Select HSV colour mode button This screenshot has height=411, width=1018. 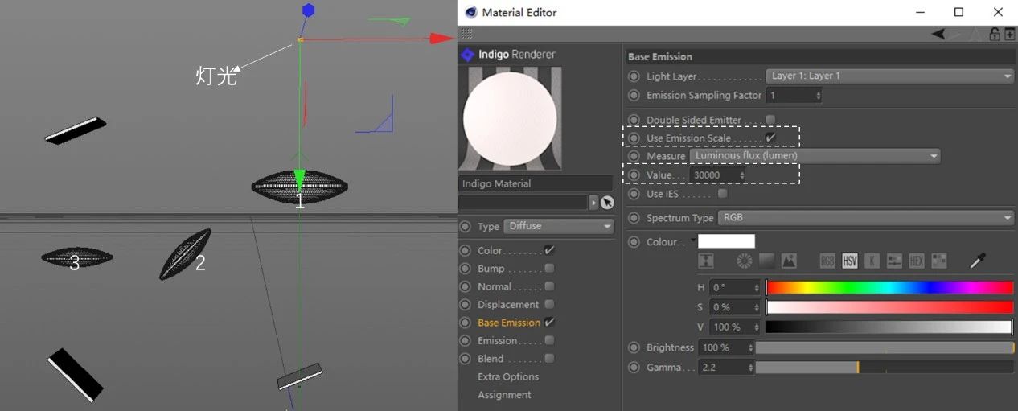click(850, 261)
